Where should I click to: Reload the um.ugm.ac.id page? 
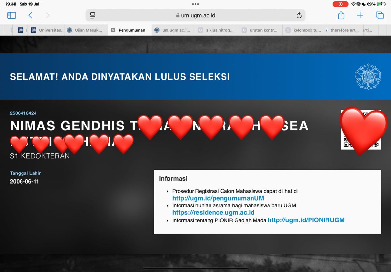pyautogui.click(x=299, y=15)
